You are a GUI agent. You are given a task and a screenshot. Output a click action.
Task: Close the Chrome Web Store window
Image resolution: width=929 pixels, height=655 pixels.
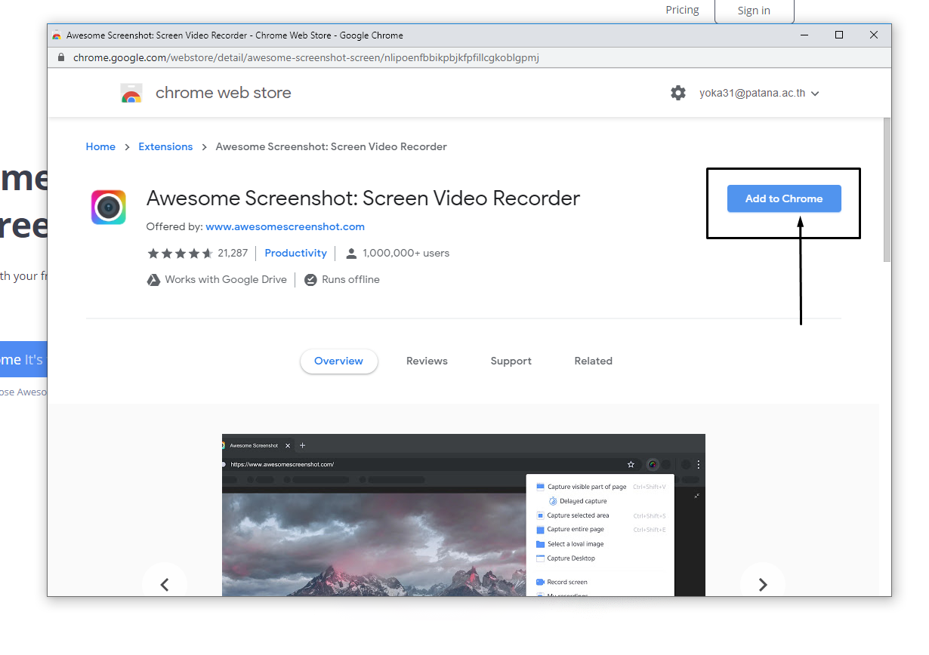tap(874, 35)
